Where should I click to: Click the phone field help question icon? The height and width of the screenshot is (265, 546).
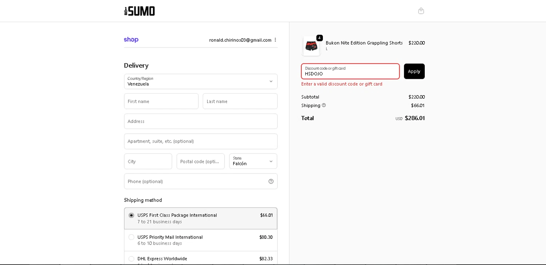271,181
